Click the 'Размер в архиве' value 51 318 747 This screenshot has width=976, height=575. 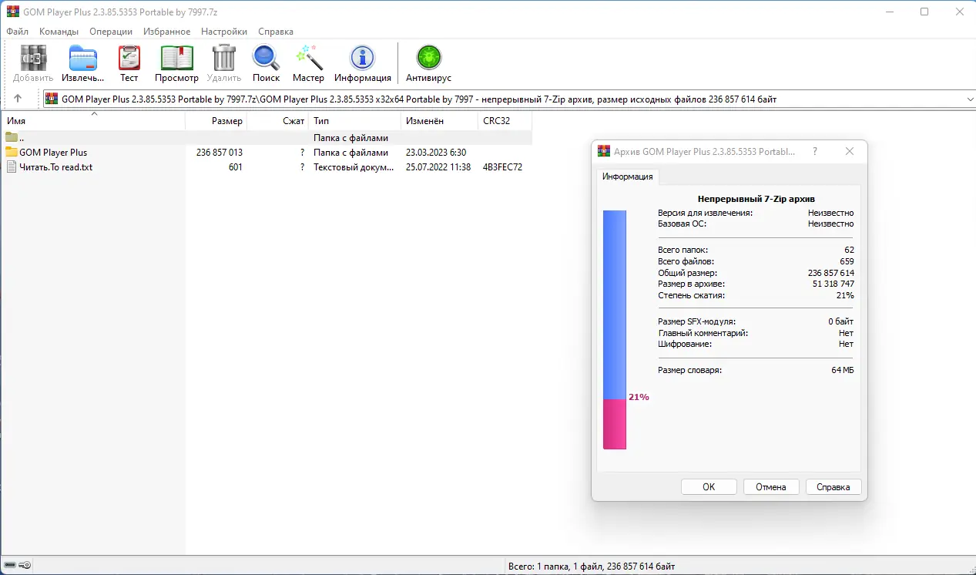833,284
